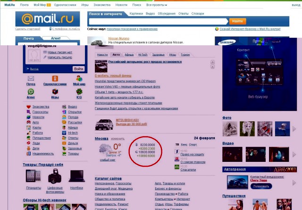This screenshot has height=210, width=302.
Task: Click the globe icon beside Новости
Action: tap(28, 117)
